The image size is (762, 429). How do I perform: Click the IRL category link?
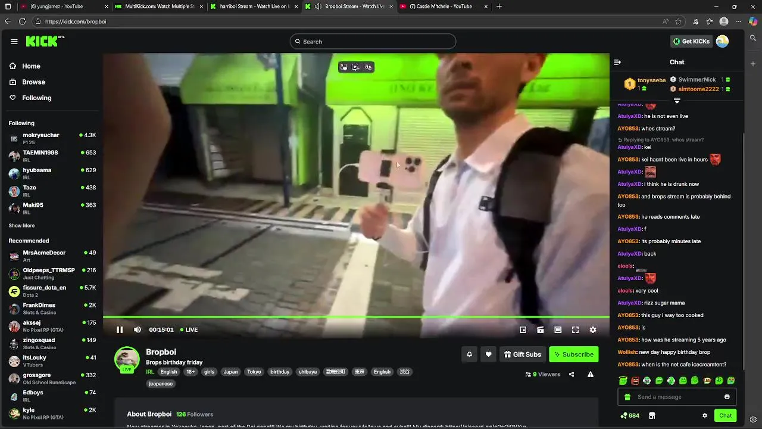[150, 372]
